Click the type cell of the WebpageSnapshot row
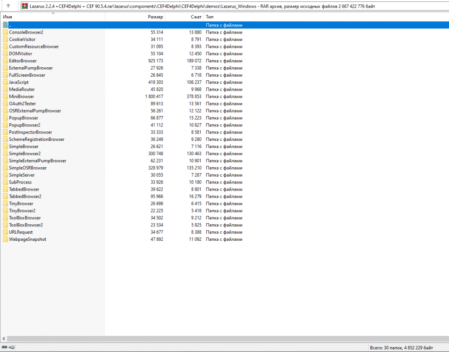Image resolution: width=449 pixels, height=352 pixels. click(x=224, y=239)
